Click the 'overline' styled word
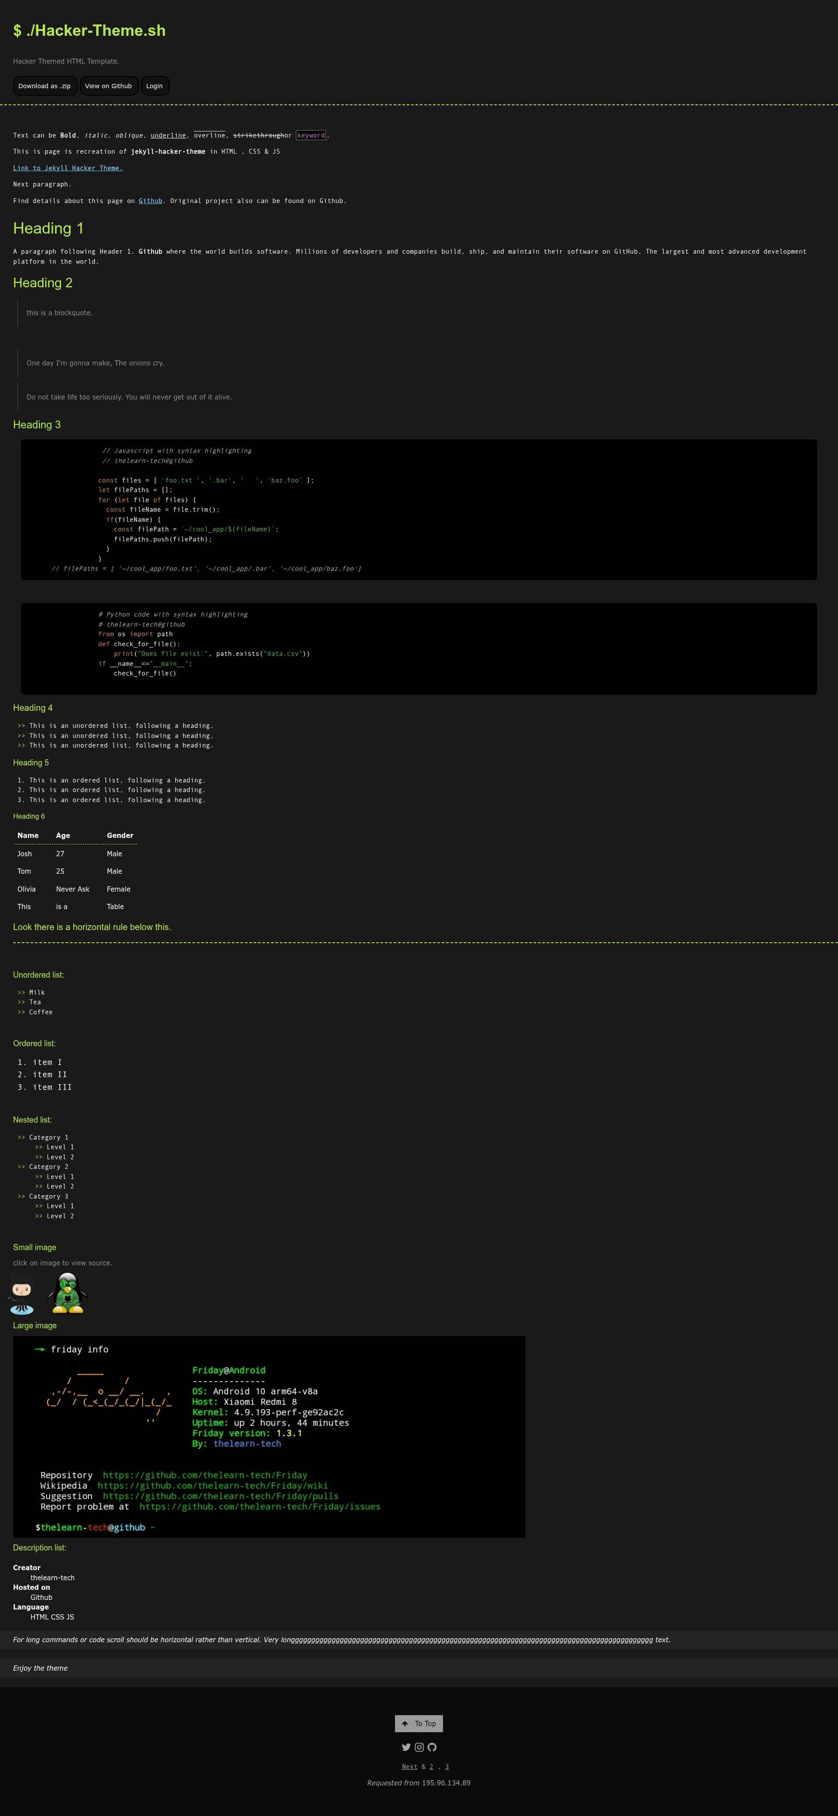Image resolution: width=838 pixels, height=1816 pixels. pos(209,135)
